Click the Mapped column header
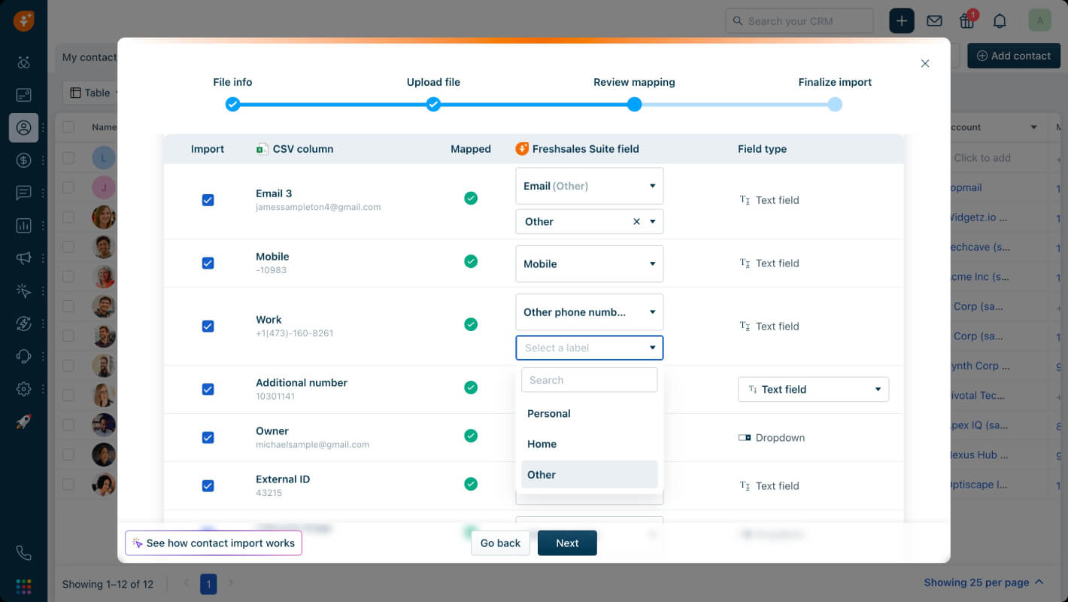1068x602 pixels. click(471, 149)
